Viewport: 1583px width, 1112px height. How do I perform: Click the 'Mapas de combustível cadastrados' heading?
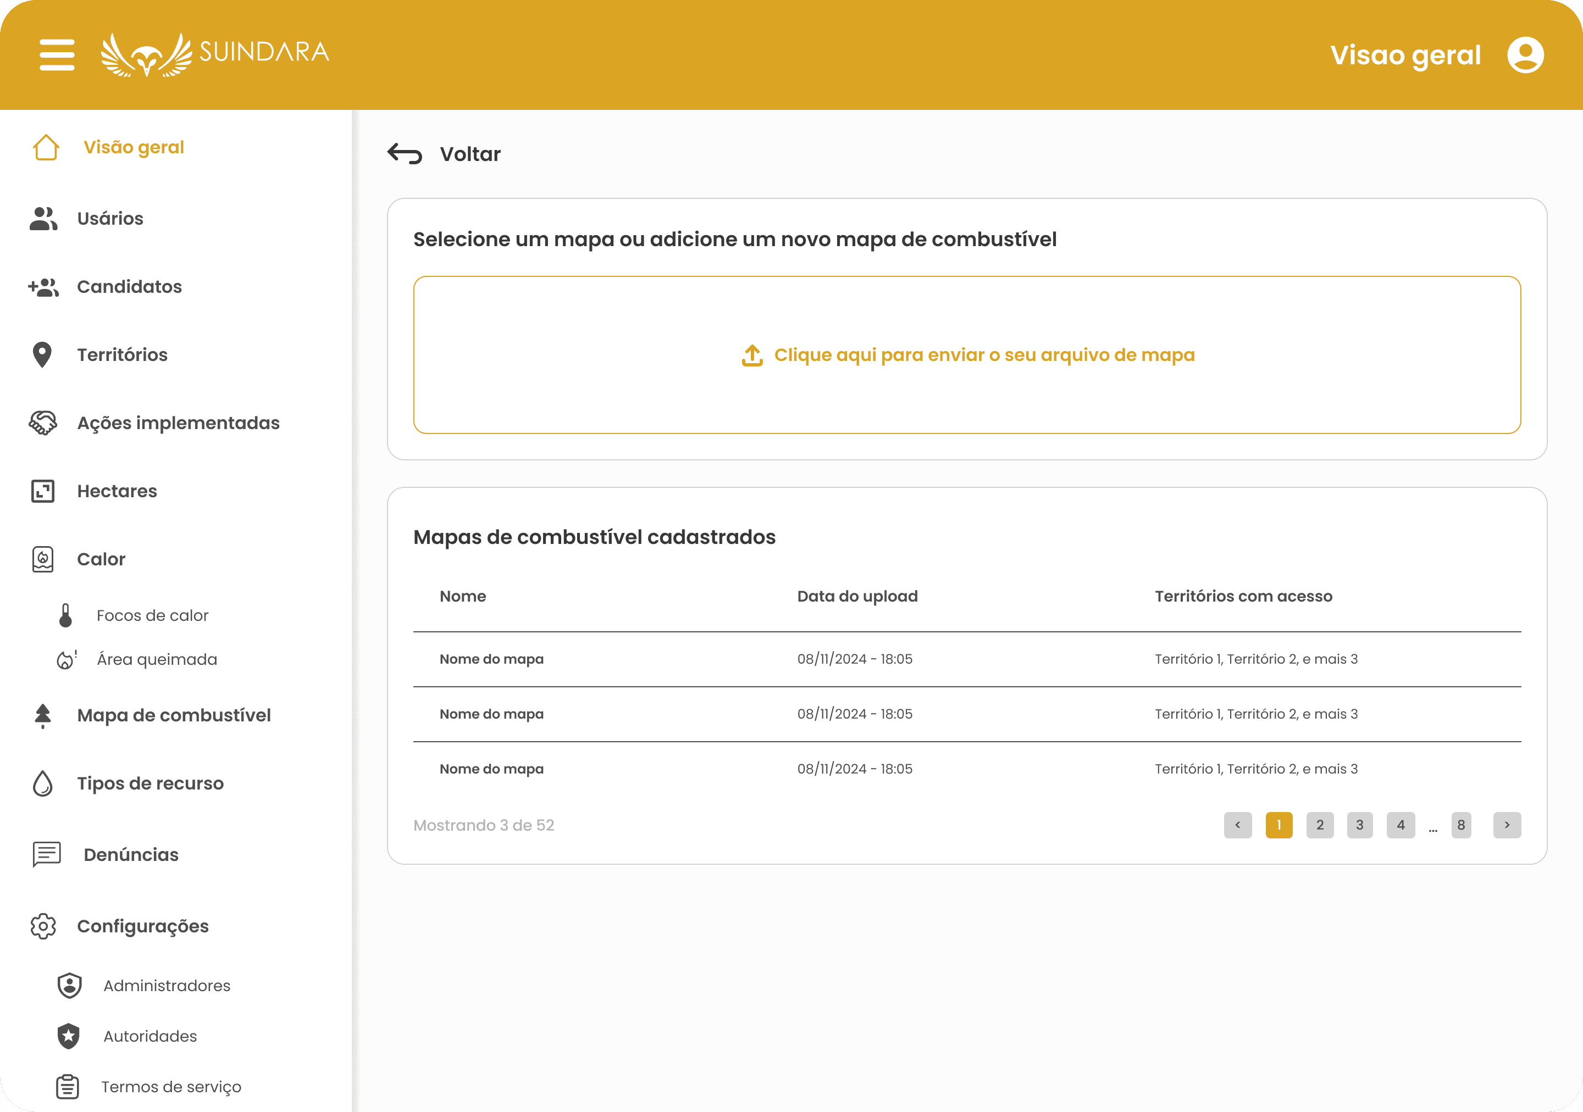pos(594,537)
